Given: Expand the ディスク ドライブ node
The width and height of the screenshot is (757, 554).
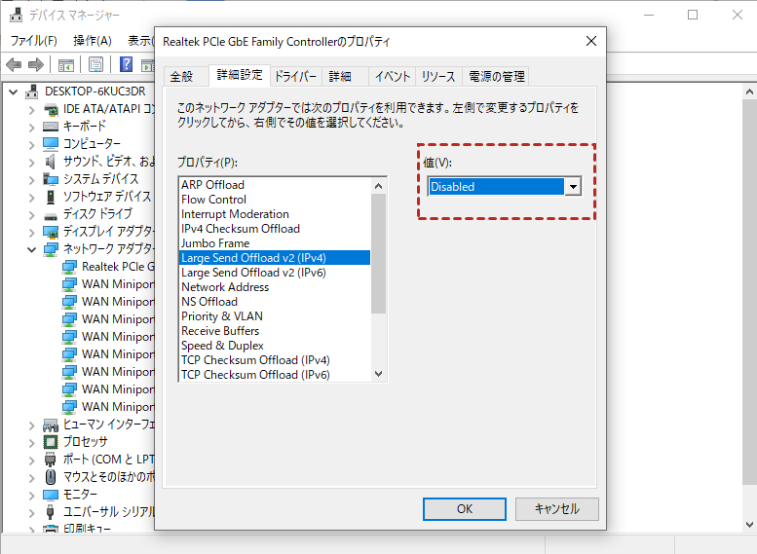Looking at the screenshot, I should click(x=32, y=214).
